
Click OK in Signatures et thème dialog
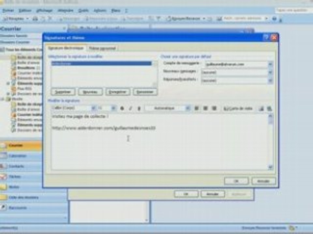(236, 181)
